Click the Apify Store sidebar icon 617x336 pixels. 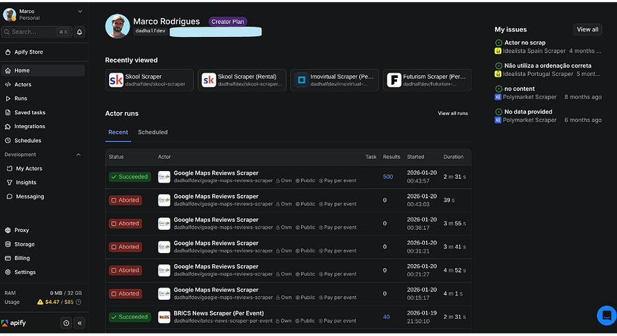pyautogui.click(x=8, y=52)
